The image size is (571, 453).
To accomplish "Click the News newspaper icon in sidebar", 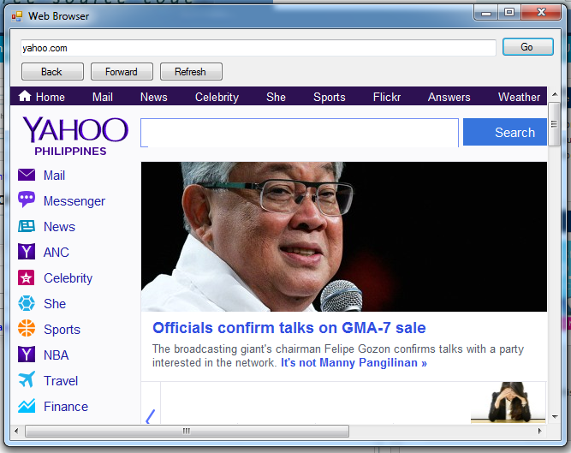I will tap(27, 226).
